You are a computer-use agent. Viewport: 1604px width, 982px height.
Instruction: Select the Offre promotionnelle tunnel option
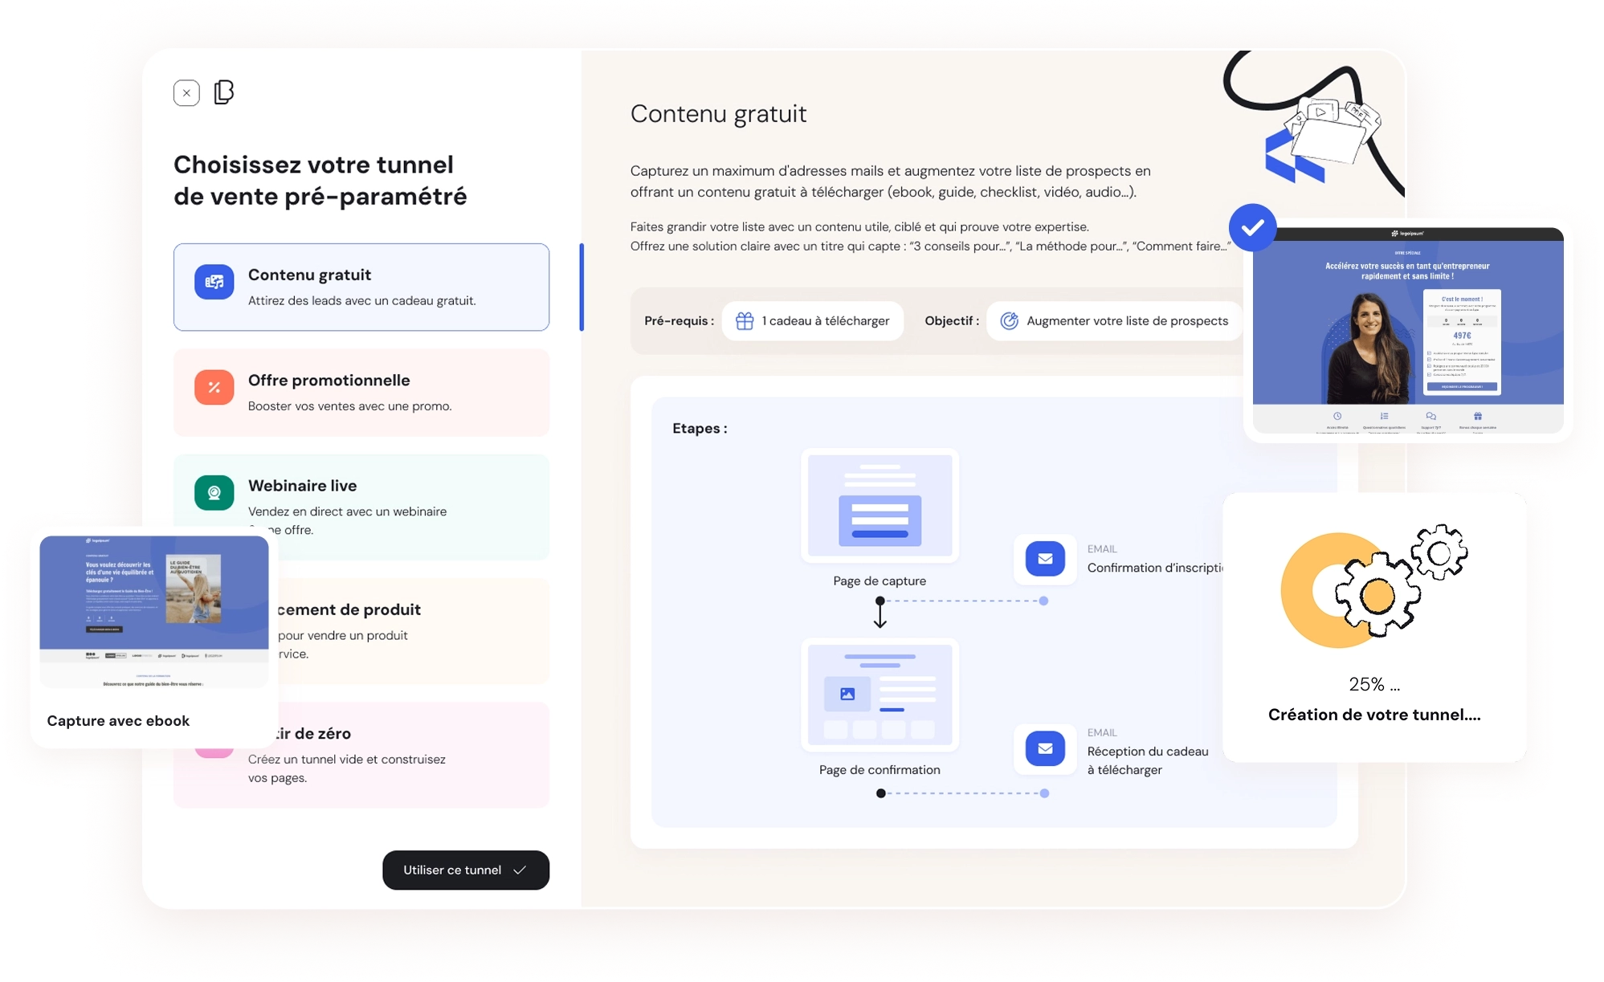click(x=361, y=393)
